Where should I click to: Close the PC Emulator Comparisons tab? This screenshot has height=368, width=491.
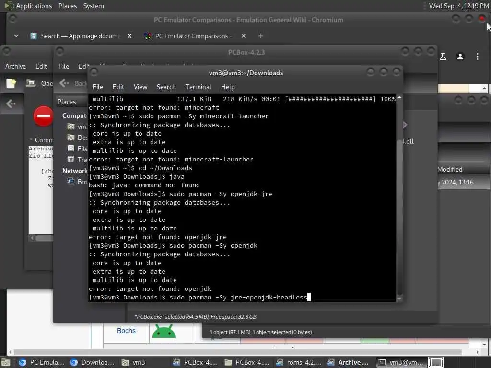coord(243,36)
